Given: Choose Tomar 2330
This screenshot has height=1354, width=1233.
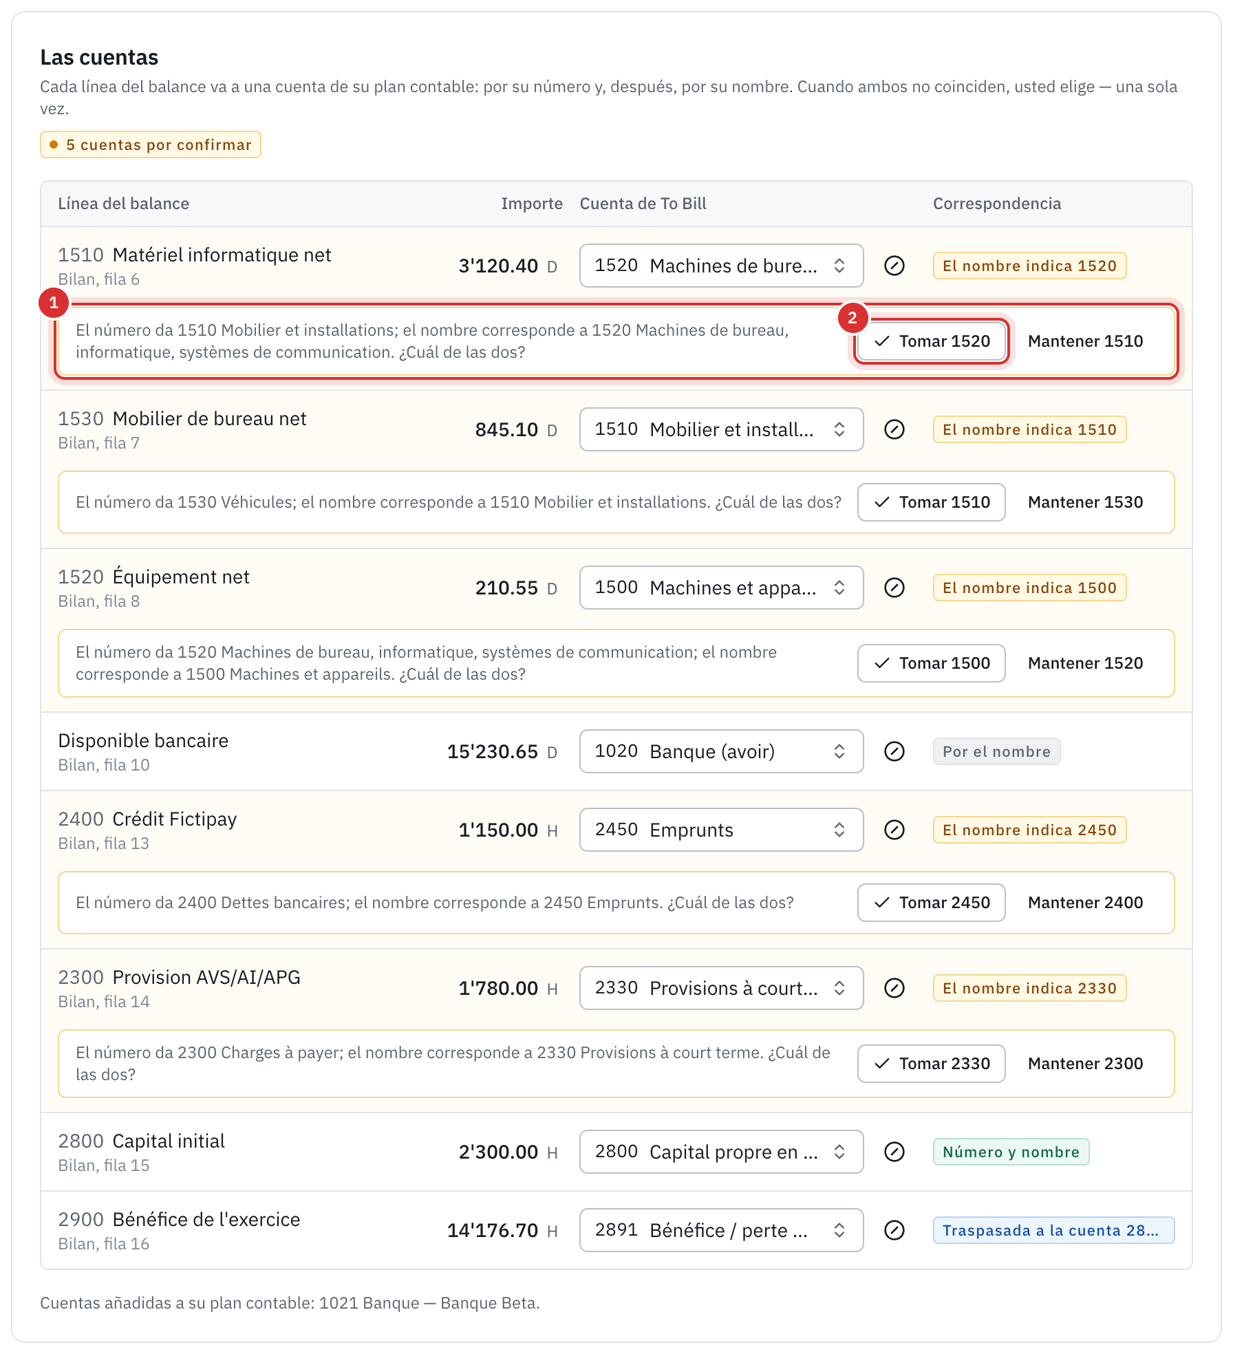Looking at the screenshot, I should (x=932, y=1064).
